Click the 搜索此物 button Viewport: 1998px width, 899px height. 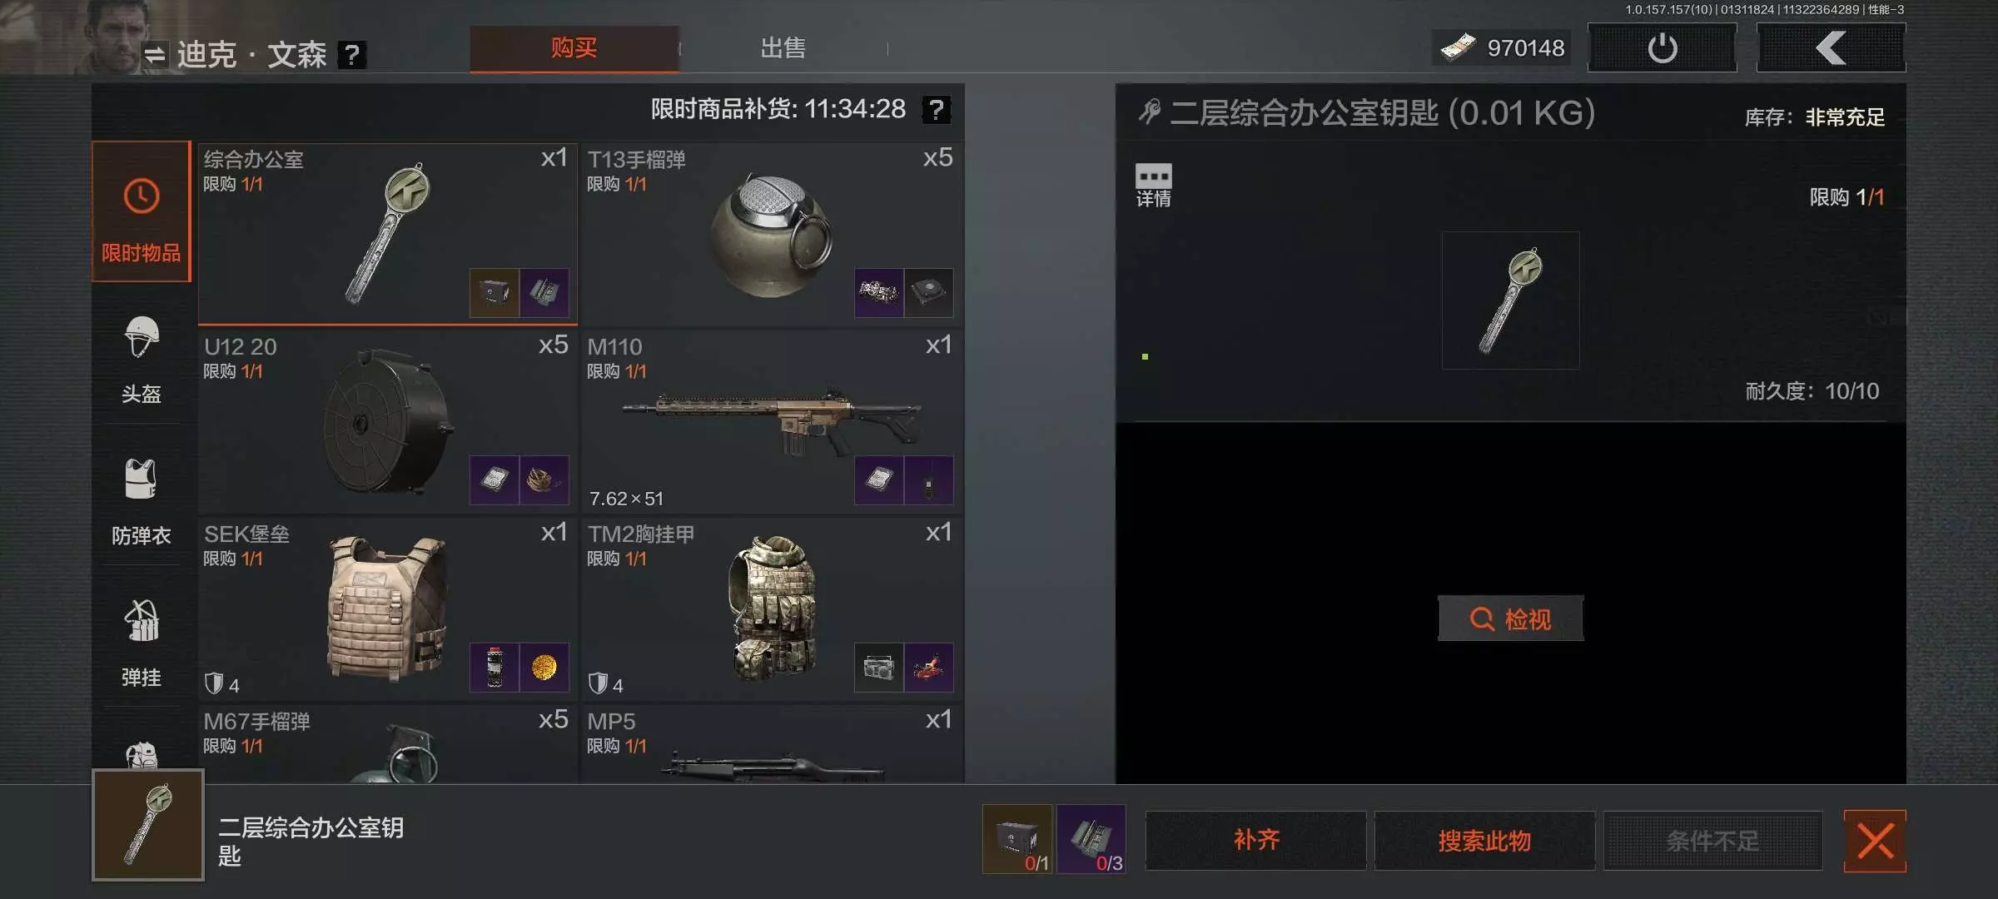point(1484,840)
